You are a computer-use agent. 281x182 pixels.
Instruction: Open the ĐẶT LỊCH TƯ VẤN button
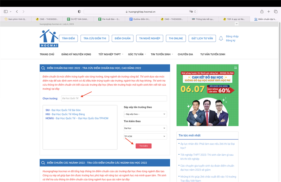[202, 38]
